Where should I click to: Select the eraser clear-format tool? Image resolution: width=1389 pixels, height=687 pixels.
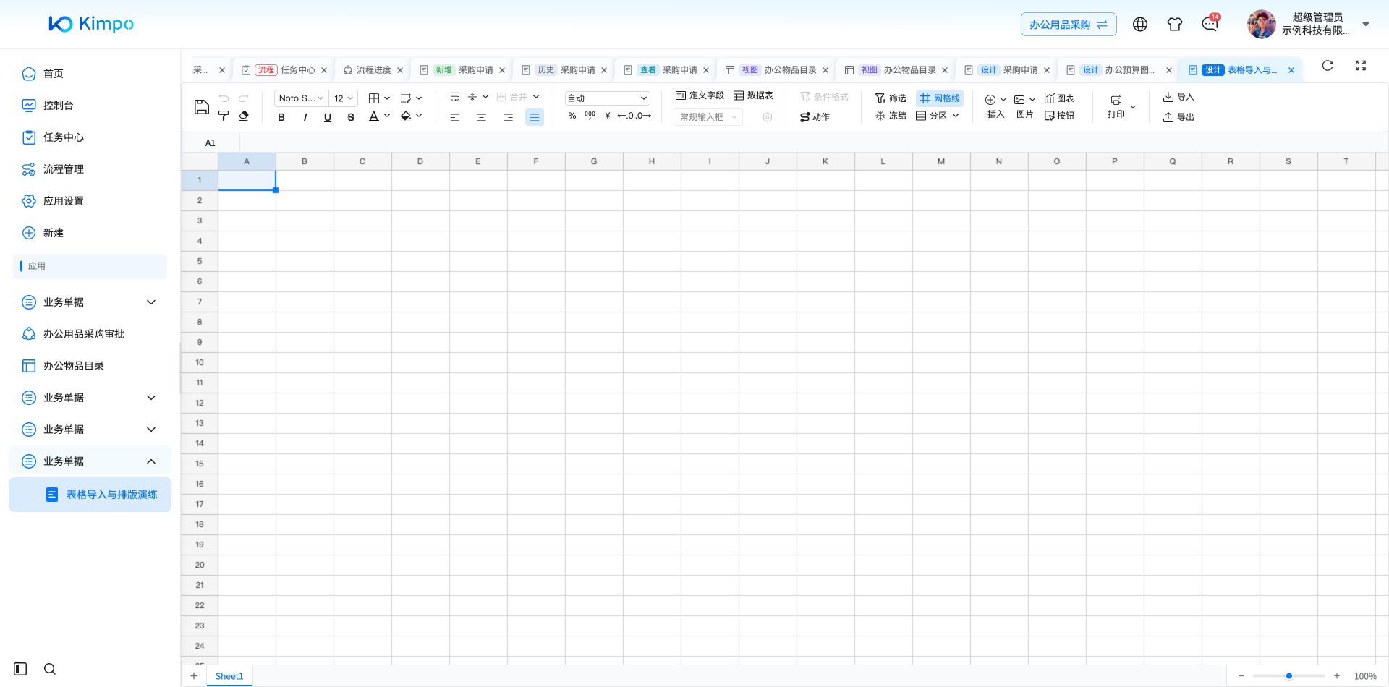(x=244, y=116)
